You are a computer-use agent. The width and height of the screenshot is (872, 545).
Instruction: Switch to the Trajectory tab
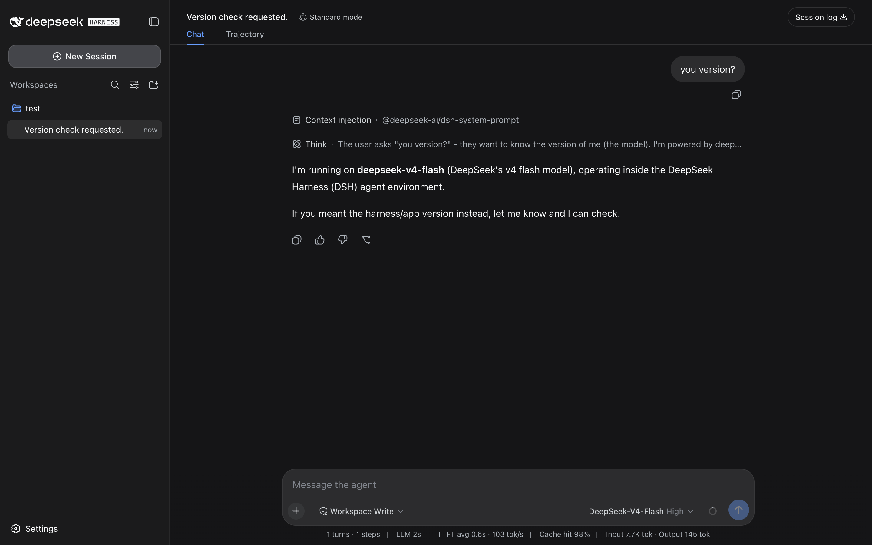coord(245,34)
